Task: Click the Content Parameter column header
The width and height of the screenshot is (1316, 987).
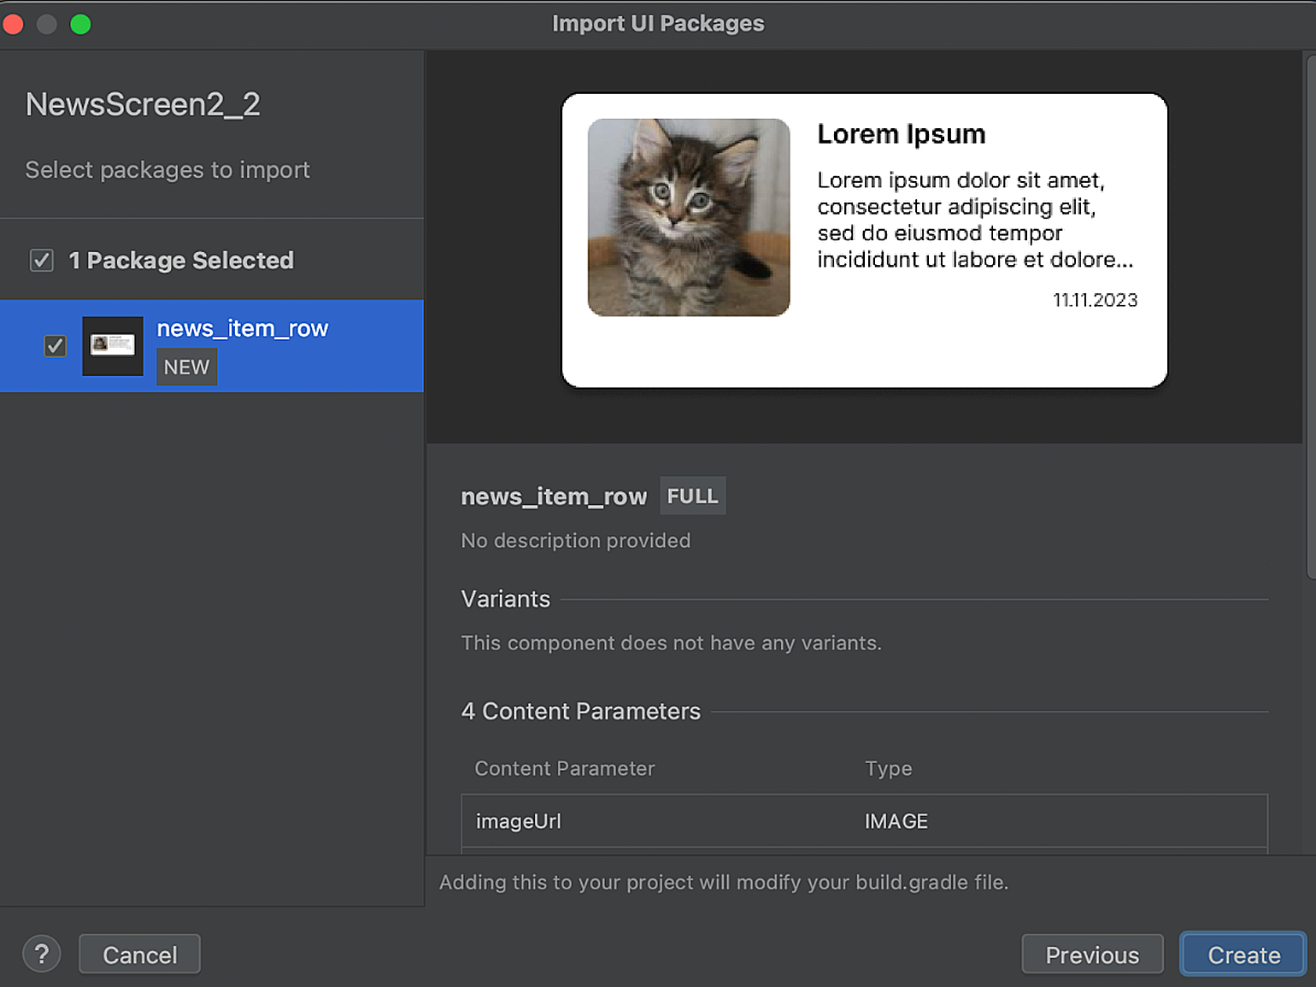Action: pos(565,768)
